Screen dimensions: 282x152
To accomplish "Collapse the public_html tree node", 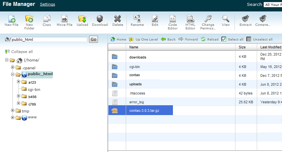I will coord(13,75).
